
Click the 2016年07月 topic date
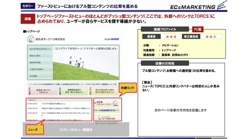tap(32, 108)
